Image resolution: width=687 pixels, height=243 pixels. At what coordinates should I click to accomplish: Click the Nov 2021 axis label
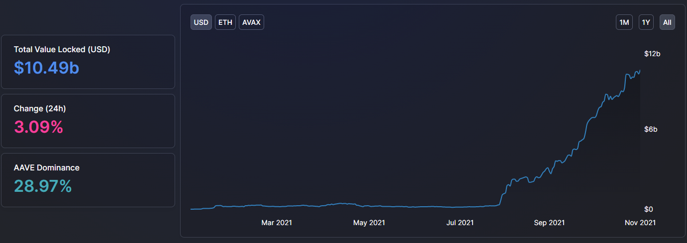click(x=640, y=223)
